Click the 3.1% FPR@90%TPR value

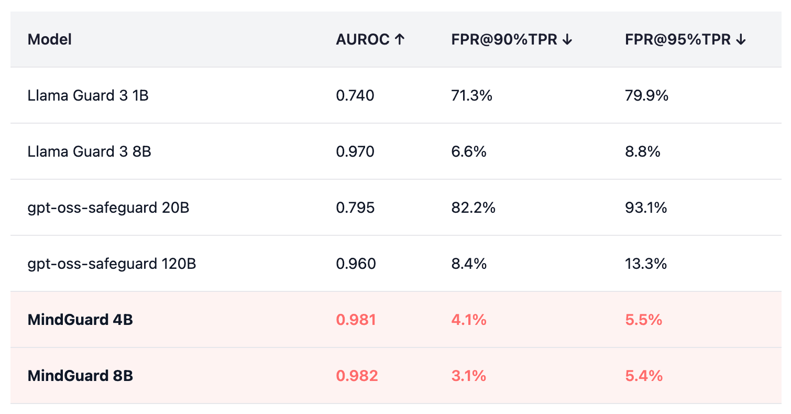(x=469, y=376)
